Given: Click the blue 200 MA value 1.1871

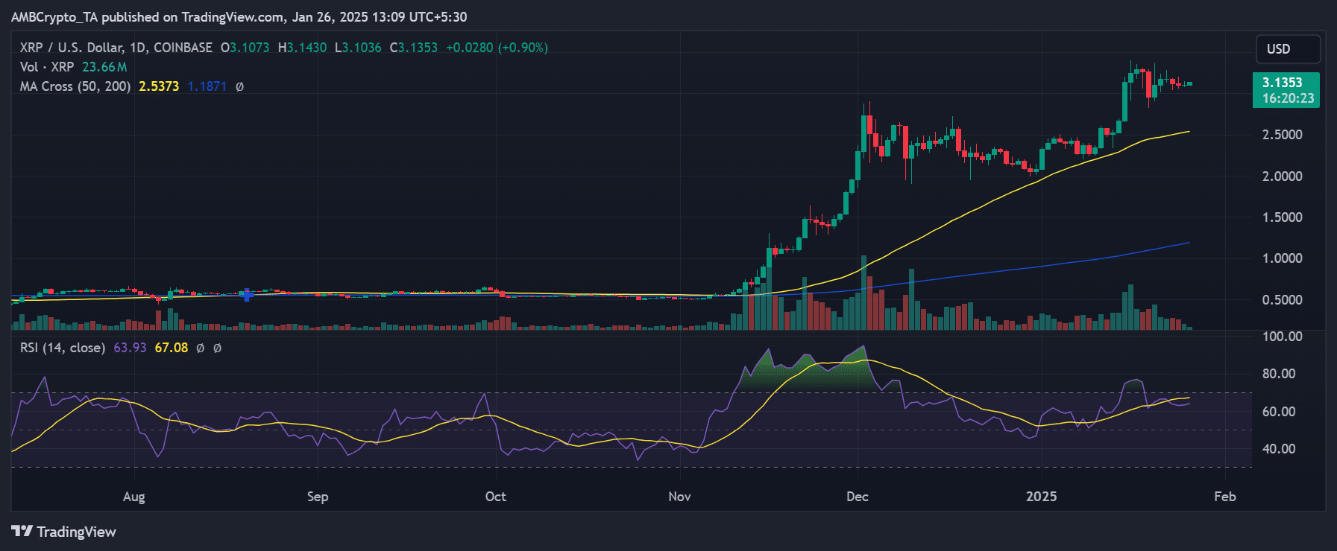Looking at the screenshot, I should tap(207, 86).
